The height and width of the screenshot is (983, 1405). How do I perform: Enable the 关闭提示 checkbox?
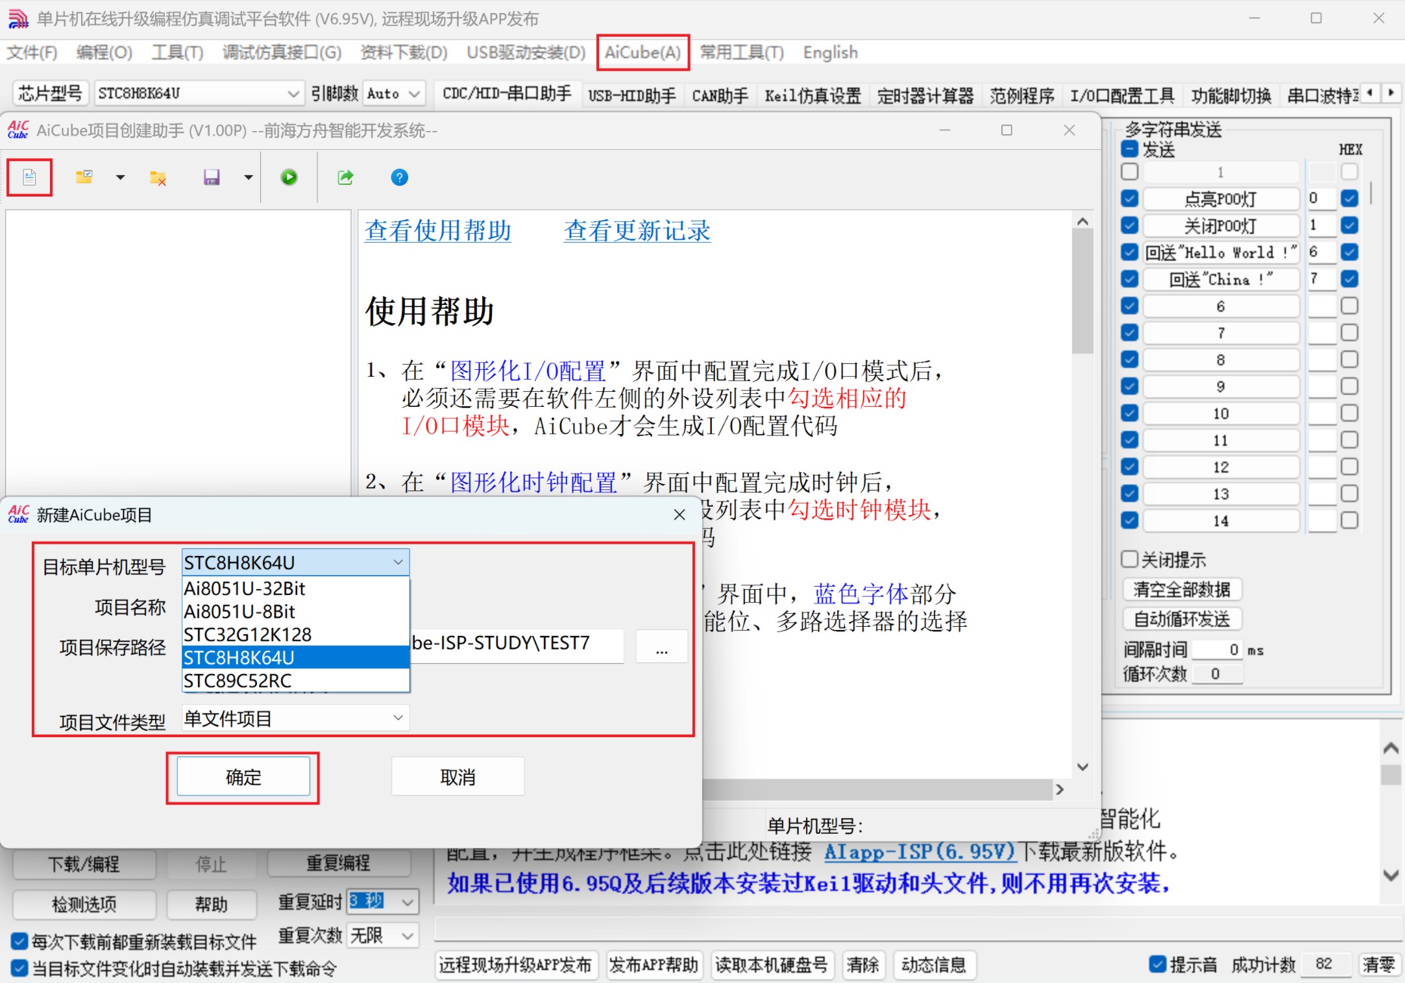pyautogui.click(x=1129, y=559)
